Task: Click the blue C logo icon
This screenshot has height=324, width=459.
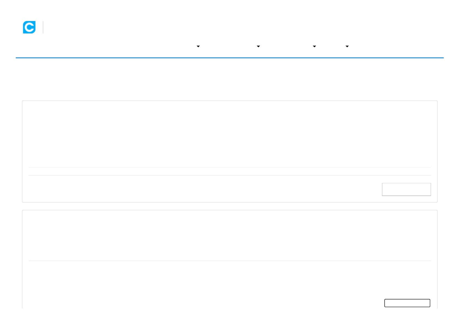Action: [x=29, y=27]
